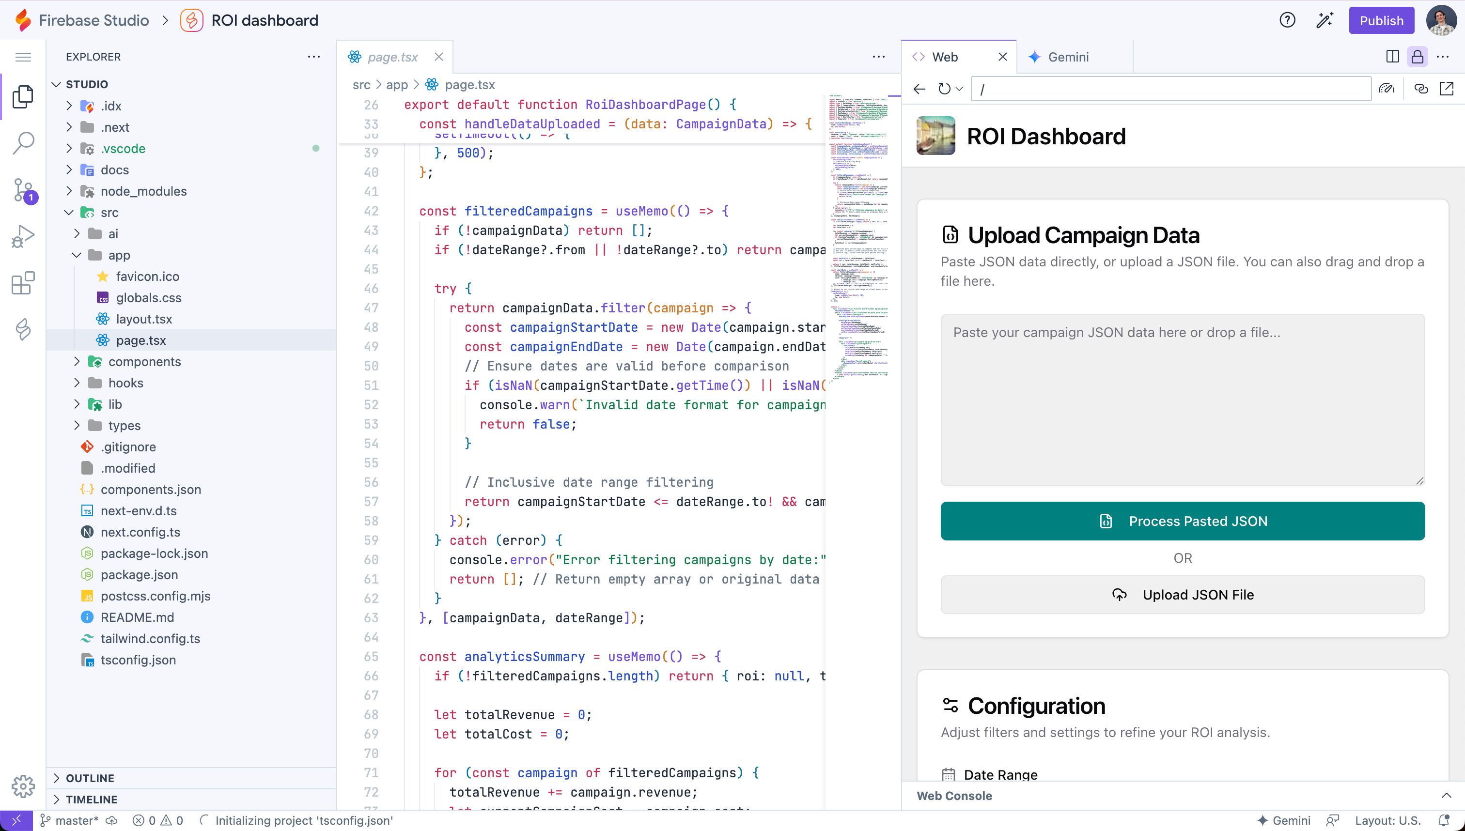
Task: Click errors and warnings count in status bar
Action: [x=157, y=821]
